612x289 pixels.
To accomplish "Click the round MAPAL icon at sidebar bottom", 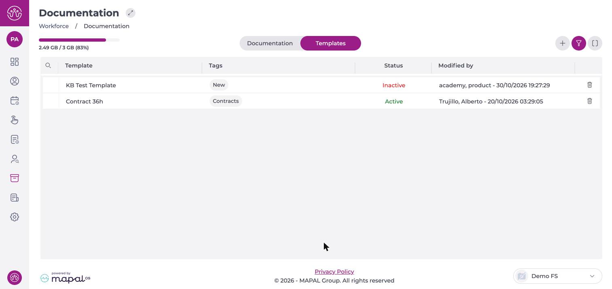I will coord(15,278).
